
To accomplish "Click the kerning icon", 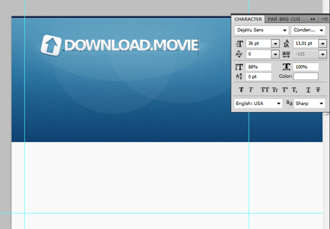I will click(239, 54).
